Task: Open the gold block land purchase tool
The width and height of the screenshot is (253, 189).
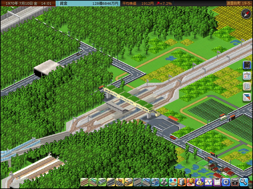Action: pyautogui.click(x=191, y=182)
